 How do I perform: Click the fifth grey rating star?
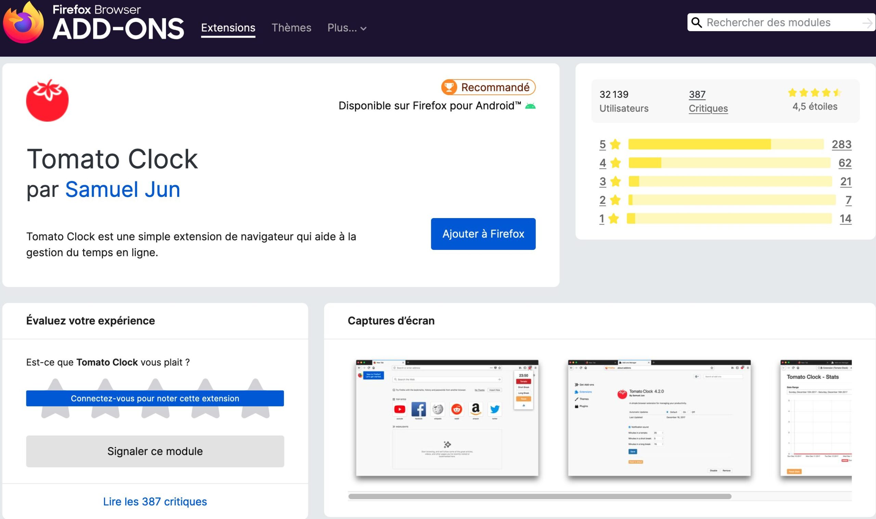point(256,398)
